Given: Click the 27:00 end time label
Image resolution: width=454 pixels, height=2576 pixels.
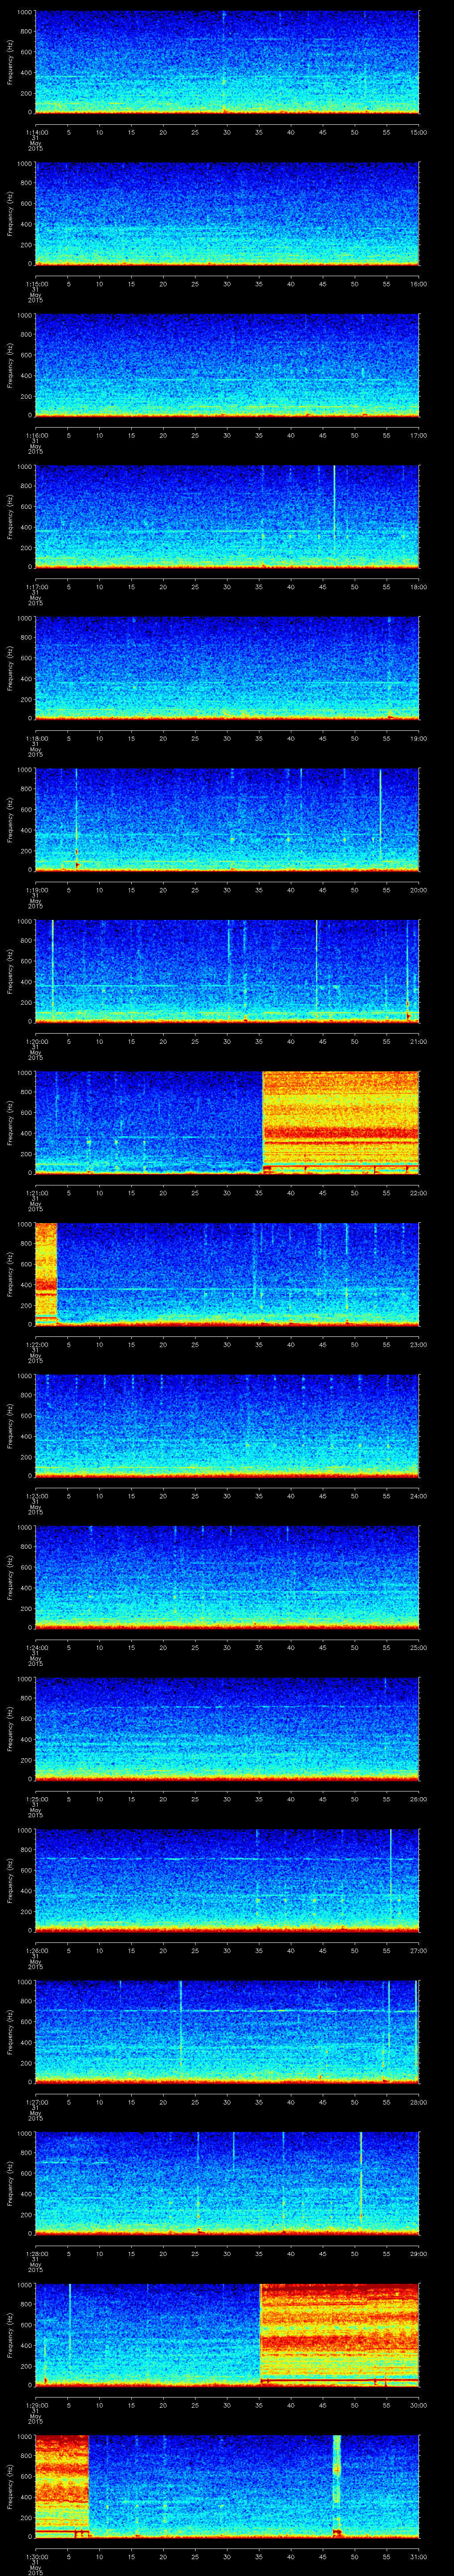Looking at the screenshot, I should (x=418, y=1950).
